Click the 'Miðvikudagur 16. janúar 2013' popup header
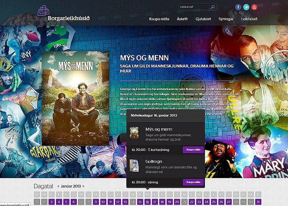The image size is (288, 206). (154, 116)
